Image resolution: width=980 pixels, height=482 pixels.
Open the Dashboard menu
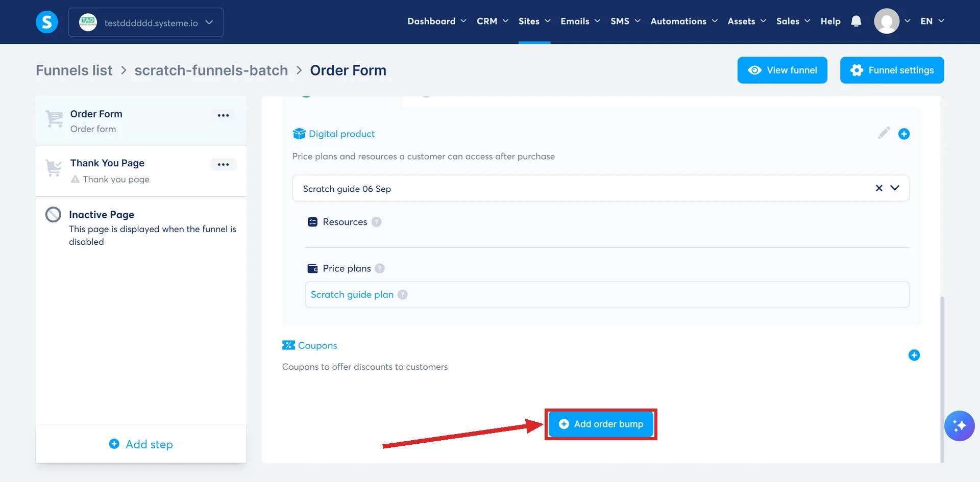click(x=437, y=21)
